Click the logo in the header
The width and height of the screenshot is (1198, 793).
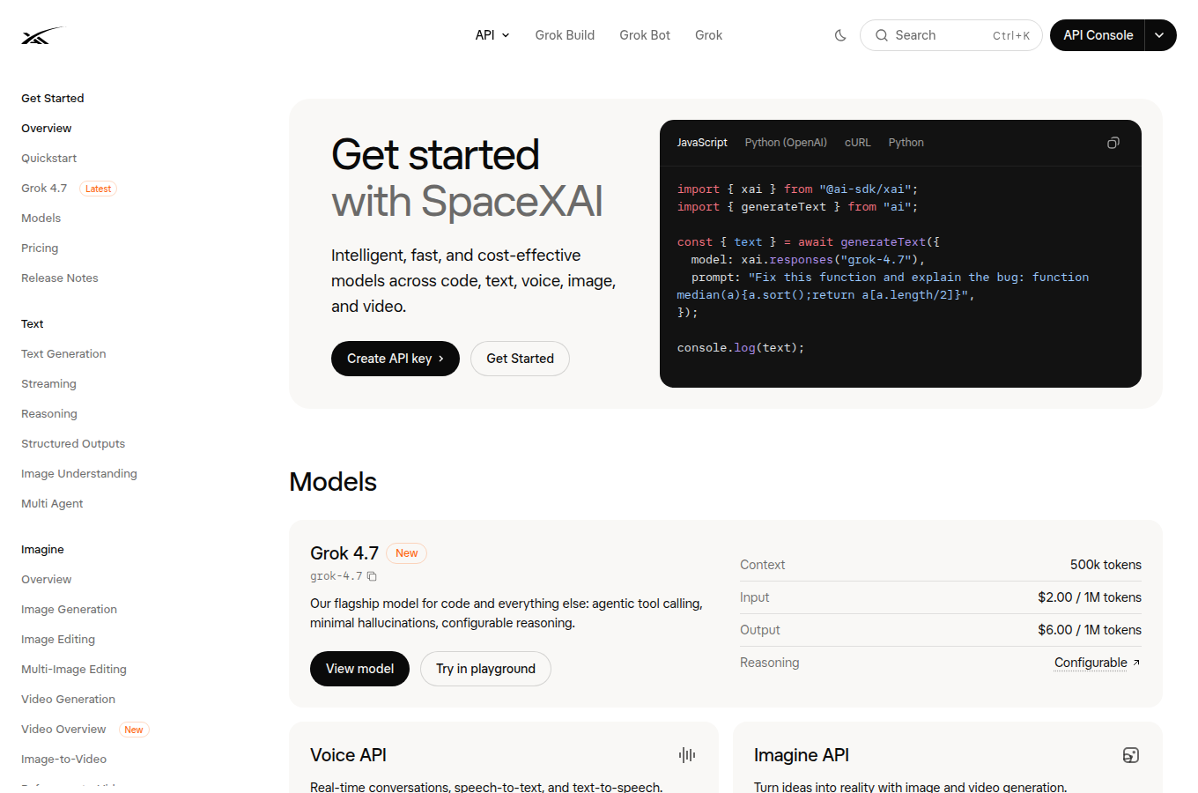point(43,35)
